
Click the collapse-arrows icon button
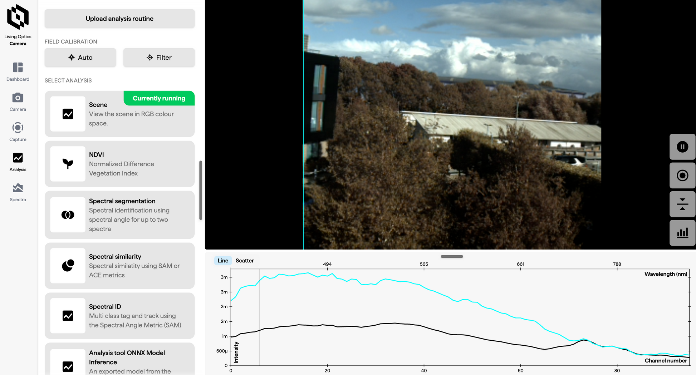(682, 204)
